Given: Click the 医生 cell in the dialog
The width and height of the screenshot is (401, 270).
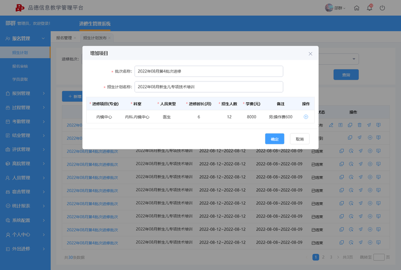Looking at the screenshot, I should coord(167,117).
